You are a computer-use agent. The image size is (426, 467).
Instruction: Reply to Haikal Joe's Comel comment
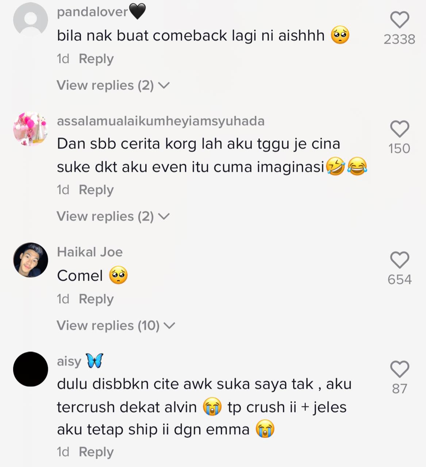tap(96, 299)
